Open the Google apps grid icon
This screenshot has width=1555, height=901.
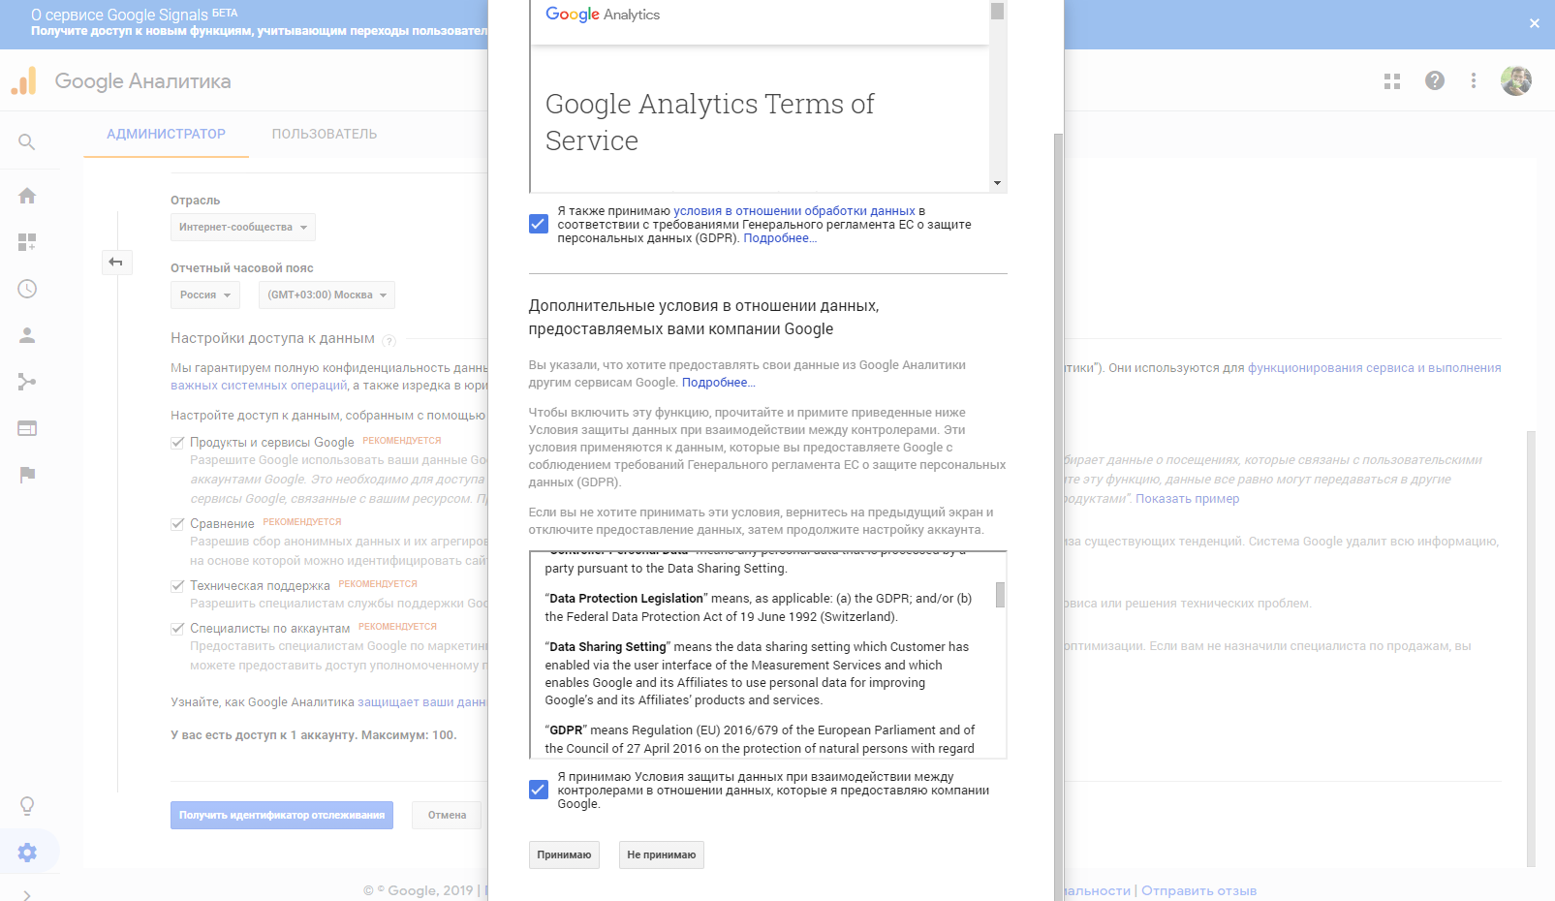[x=1392, y=81]
